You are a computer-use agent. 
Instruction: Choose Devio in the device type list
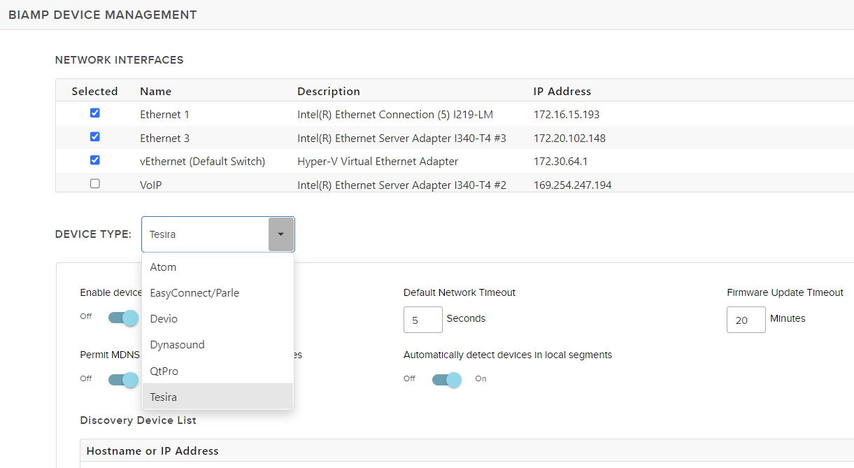tap(218, 318)
